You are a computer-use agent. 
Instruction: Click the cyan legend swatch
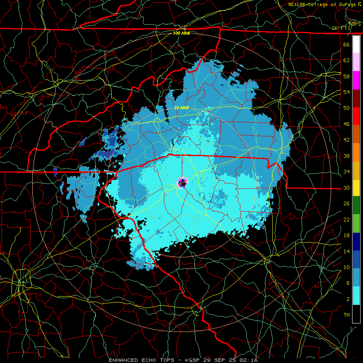356,296
